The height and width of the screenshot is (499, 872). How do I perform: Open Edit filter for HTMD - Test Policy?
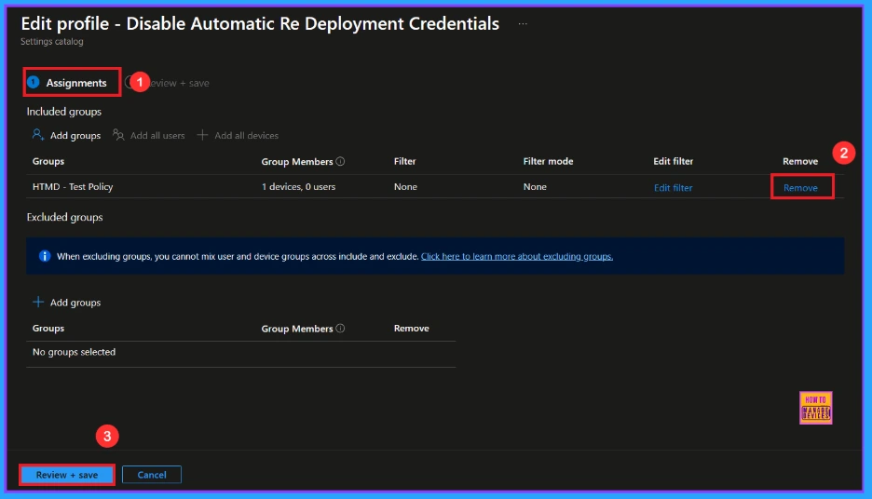click(x=673, y=188)
